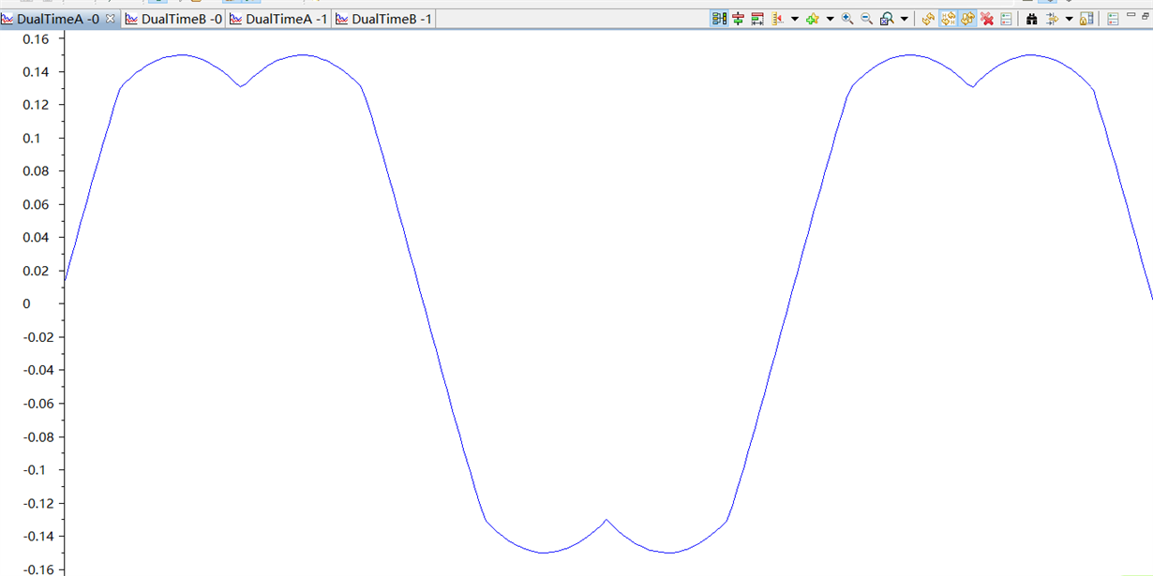The width and height of the screenshot is (1153, 576).
Task: Click the rightmost properties list icon
Action: point(1113,19)
